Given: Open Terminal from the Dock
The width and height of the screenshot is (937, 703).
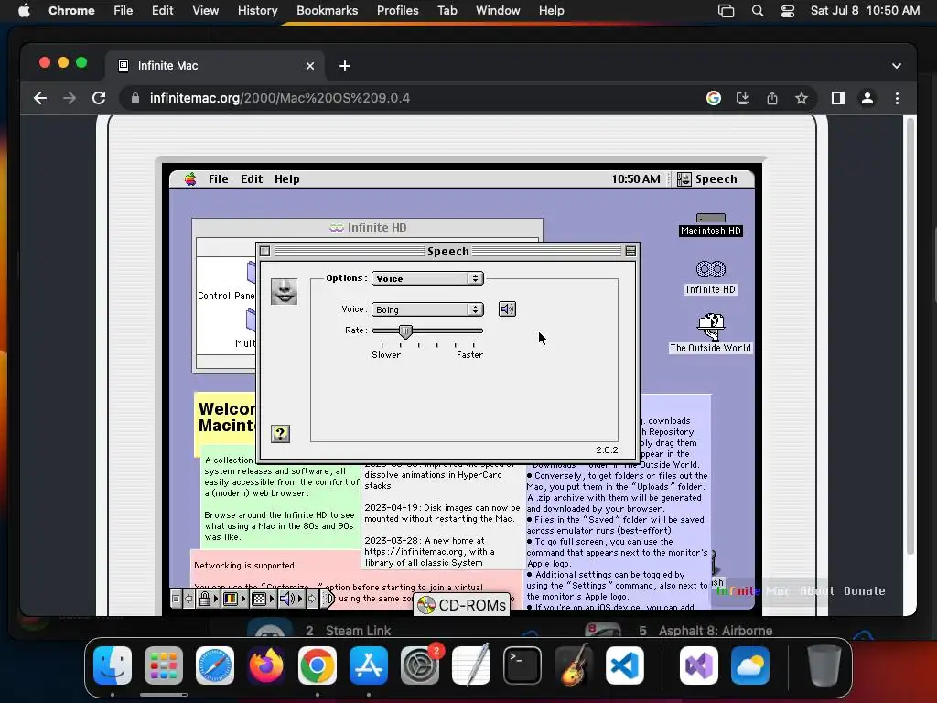Looking at the screenshot, I should pyautogui.click(x=522, y=665).
